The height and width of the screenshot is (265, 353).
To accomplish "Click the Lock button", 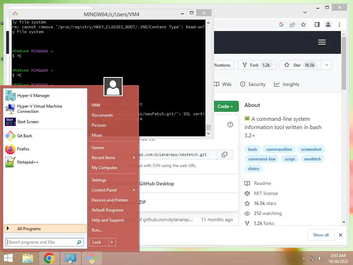I will click(99, 242).
